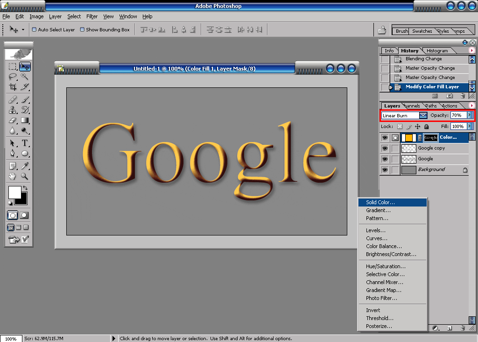Select the Magic Wand tool

click(25, 77)
